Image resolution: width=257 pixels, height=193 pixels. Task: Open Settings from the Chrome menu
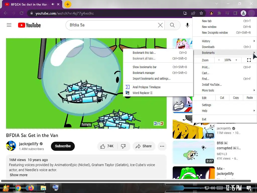[x=225, y=105]
